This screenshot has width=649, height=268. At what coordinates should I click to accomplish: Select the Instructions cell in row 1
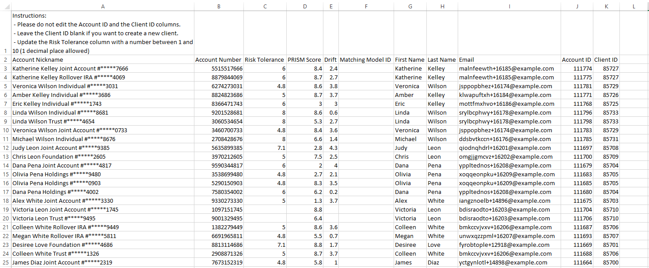pos(102,33)
